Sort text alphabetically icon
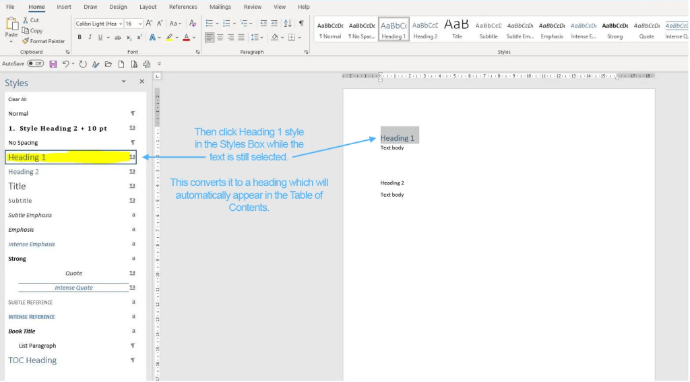This screenshot has height=382, width=690. tap(287, 24)
